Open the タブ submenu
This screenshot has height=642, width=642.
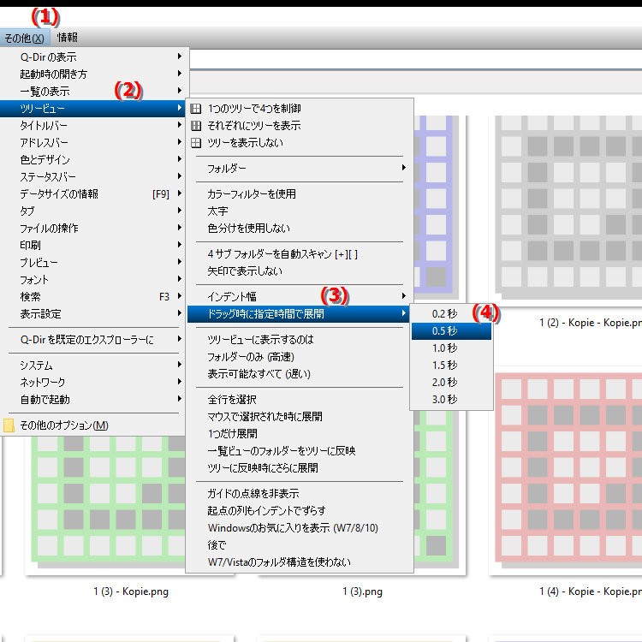pos(92,211)
